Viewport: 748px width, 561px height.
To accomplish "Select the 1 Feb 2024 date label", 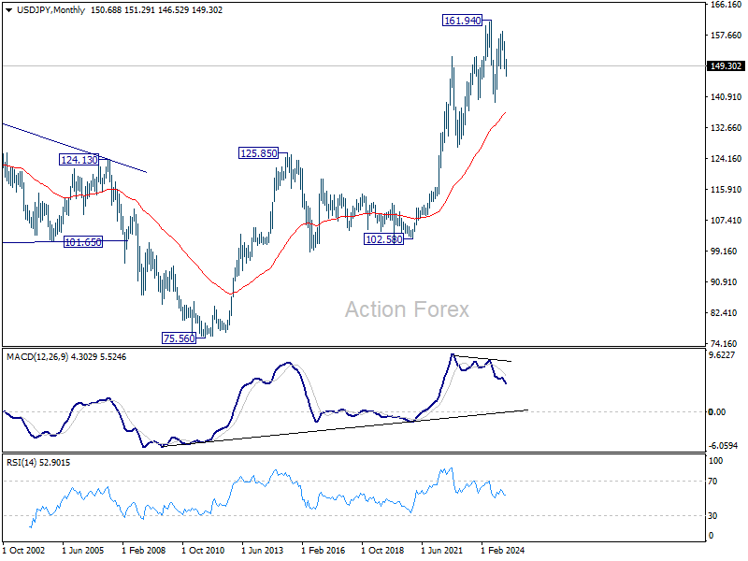I will point(502,550).
